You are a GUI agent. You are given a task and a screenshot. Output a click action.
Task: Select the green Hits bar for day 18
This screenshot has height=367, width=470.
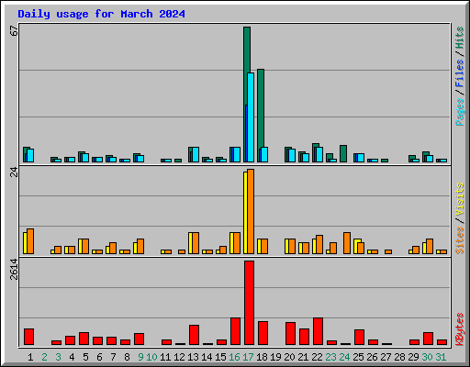pos(261,108)
